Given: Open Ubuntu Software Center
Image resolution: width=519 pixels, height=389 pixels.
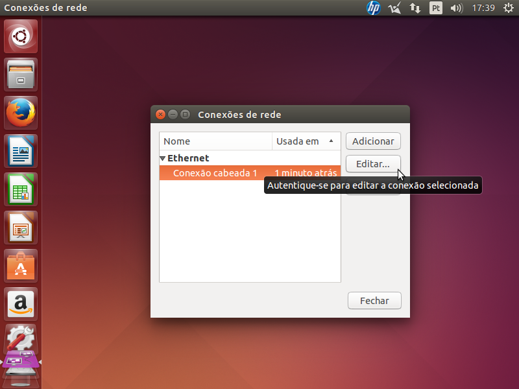Looking at the screenshot, I should (x=21, y=266).
